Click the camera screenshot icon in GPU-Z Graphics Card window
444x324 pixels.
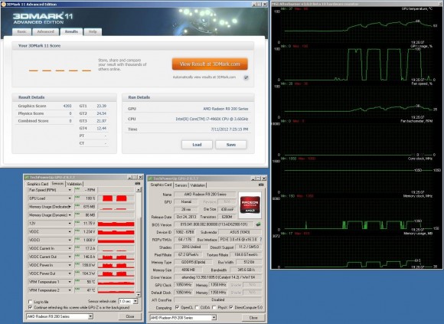click(x=261, y=185)
